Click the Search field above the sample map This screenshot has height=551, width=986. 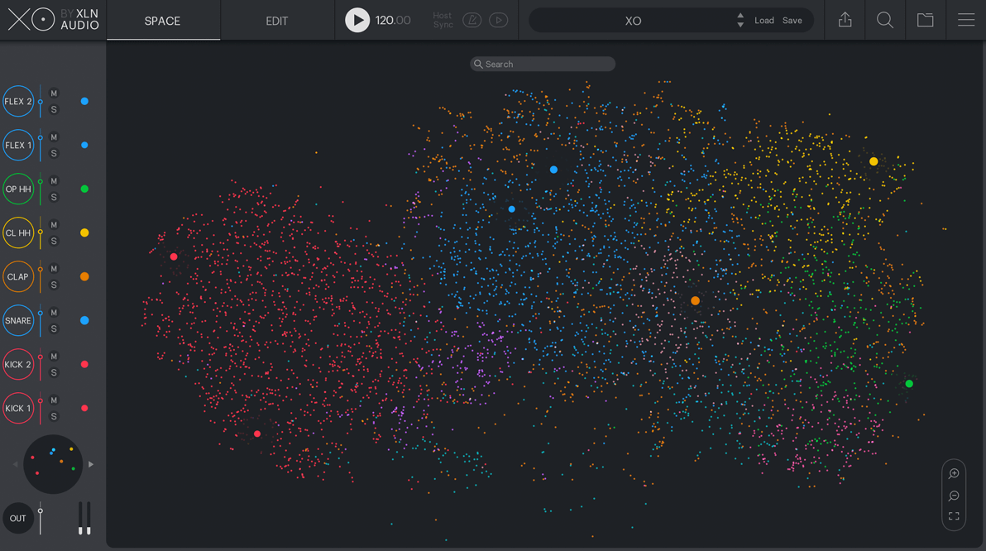point(542,64)
